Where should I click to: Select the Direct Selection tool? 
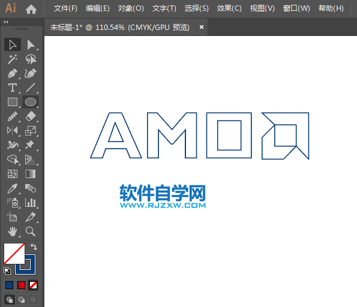coord(31,44)
